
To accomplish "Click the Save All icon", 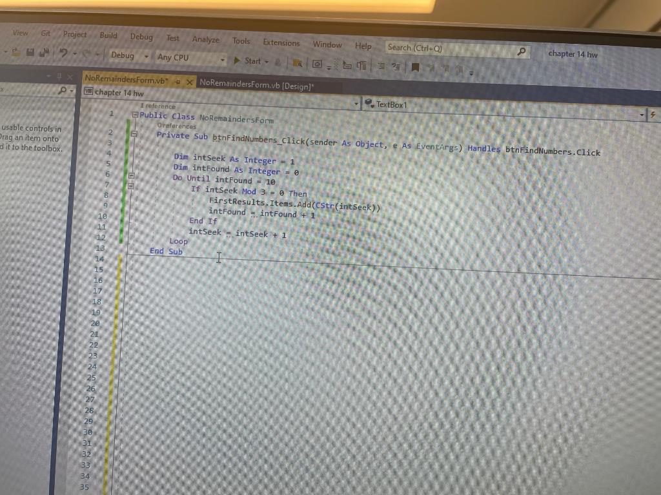I will click(x=44, y=52).
